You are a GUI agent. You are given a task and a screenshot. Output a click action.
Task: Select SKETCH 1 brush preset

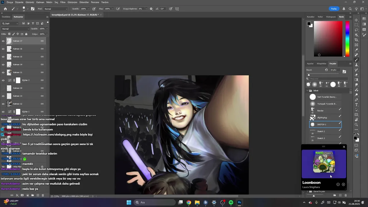[x=325, y=124]
